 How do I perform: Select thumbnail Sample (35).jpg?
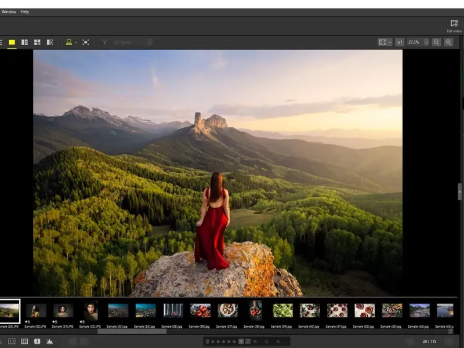coord(173,310)
